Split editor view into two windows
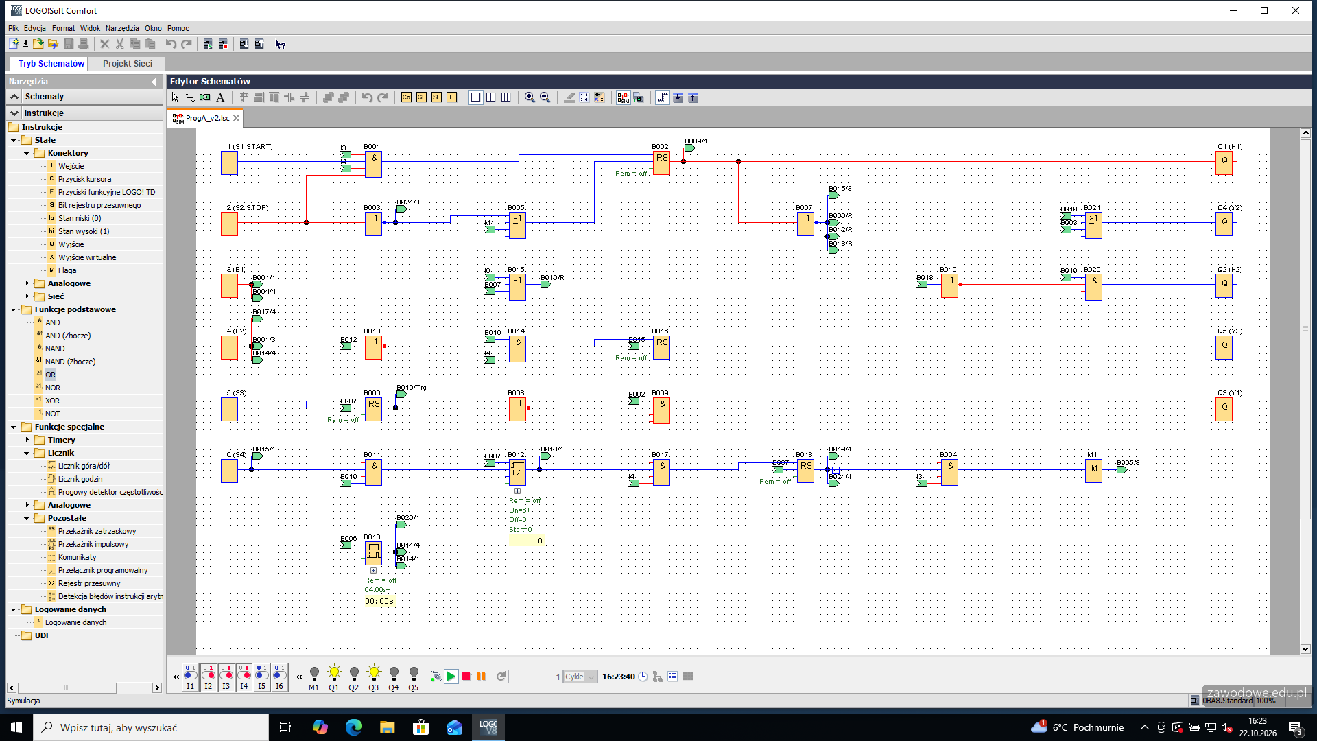The width and height of the screenshot is (1317, 741). tap(491, 97)
